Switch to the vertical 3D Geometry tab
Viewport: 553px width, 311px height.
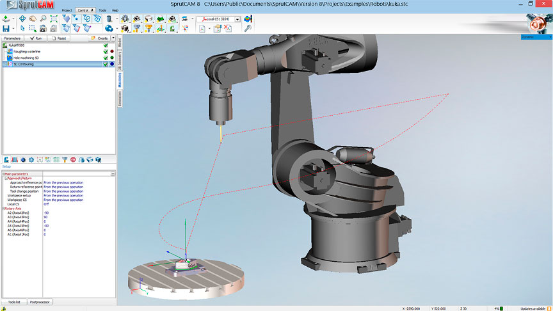pyautogui.click(x=120, y=60)
